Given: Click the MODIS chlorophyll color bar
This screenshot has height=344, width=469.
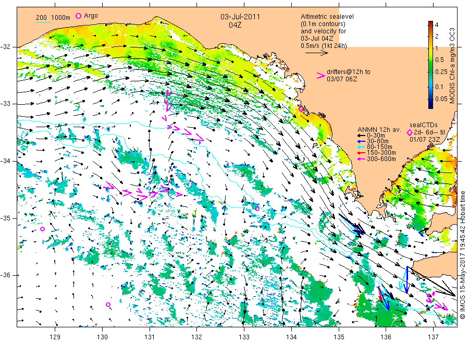Looking at the screenshot, I should coord(430,65).
